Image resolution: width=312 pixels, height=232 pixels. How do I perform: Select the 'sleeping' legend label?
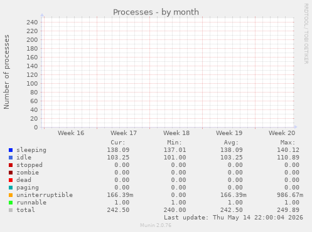pyautogui.click(x=31, y=150)
